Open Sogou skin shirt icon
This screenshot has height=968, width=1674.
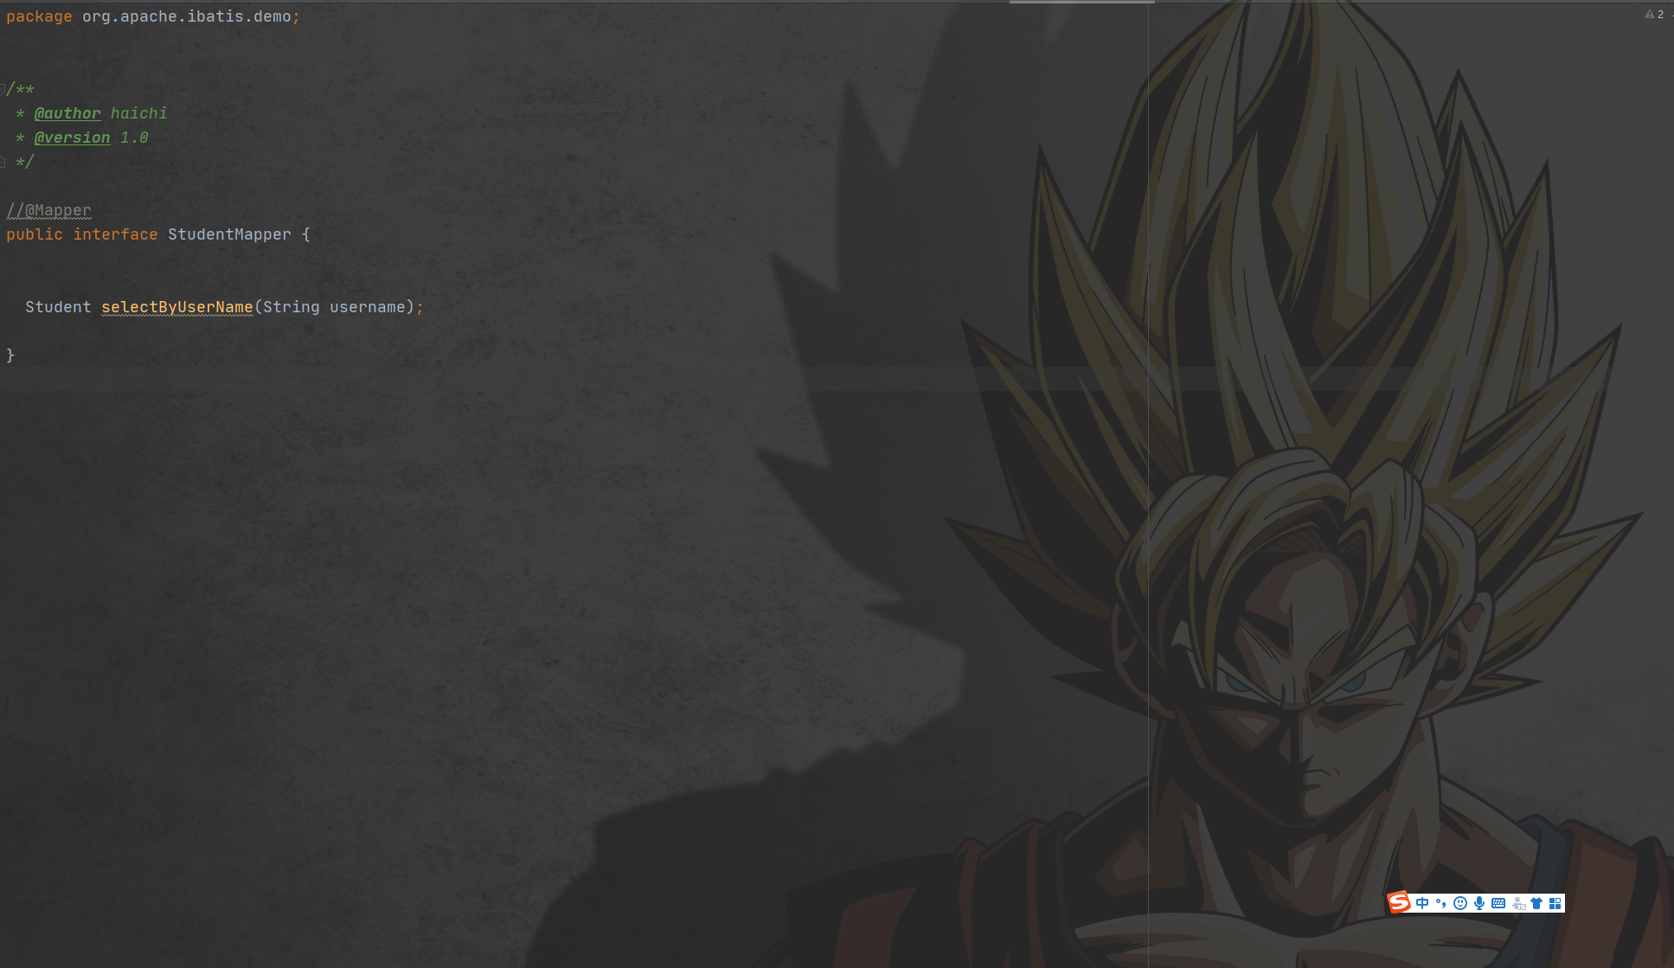coord(1536,903)
